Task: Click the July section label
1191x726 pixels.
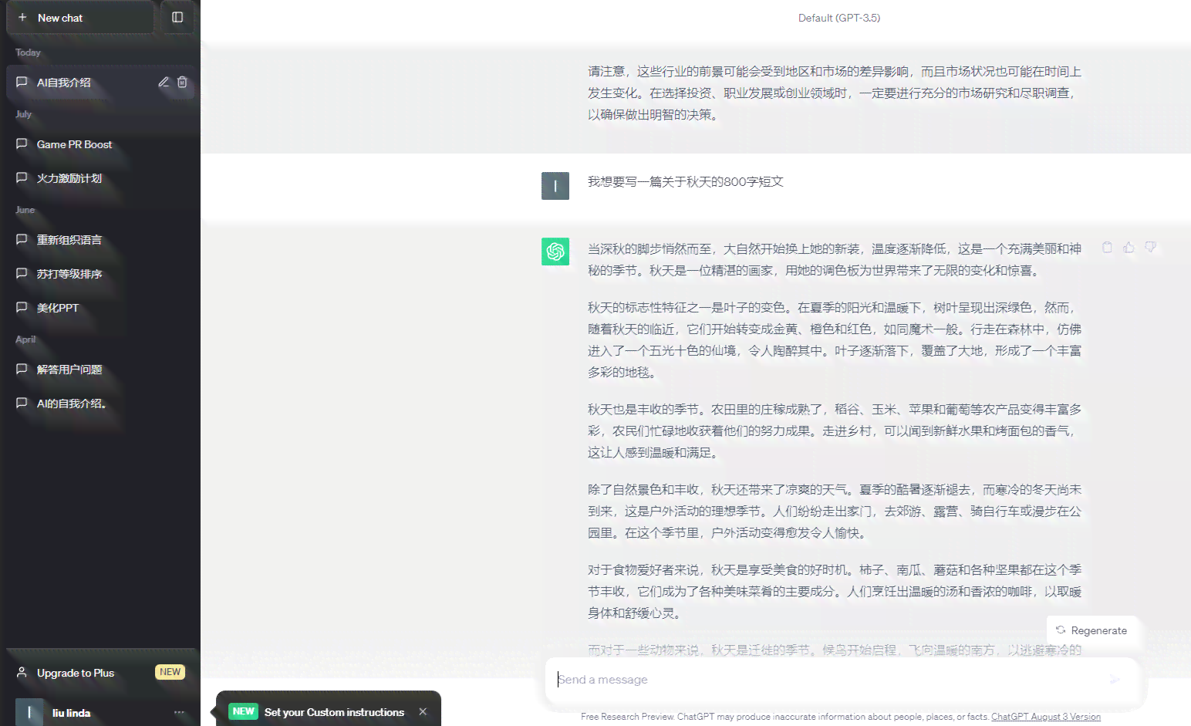Action: 23,114
